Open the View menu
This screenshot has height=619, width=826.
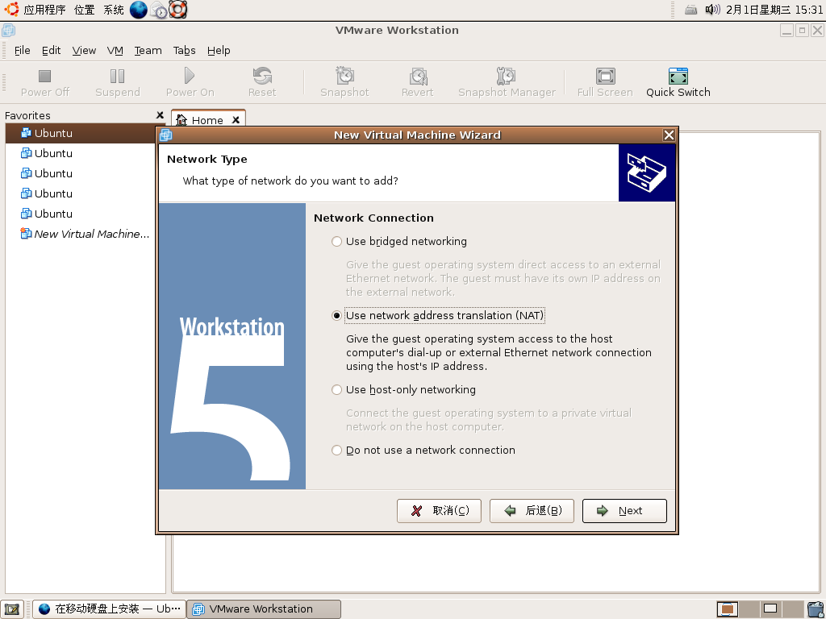[x=84, y=51]
